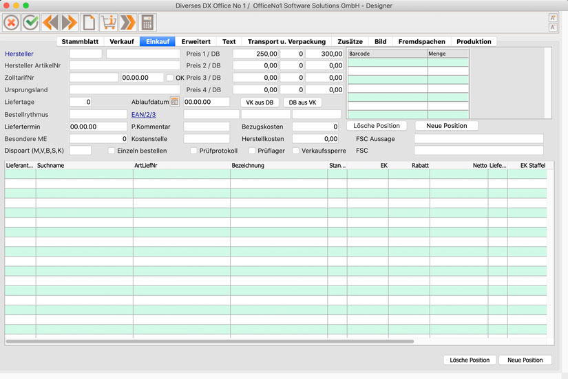Open Transport u. Verpackung tab
Viewport: 568px width, 379px height.
point(286,42)
